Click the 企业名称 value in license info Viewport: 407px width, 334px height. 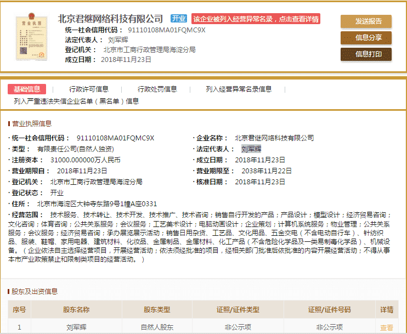[x=274, y=138]
